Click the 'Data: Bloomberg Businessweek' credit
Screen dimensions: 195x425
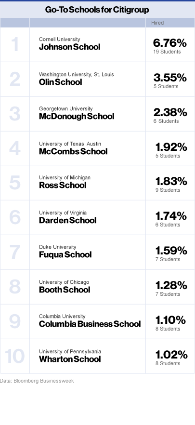click(x=37, y=381)
